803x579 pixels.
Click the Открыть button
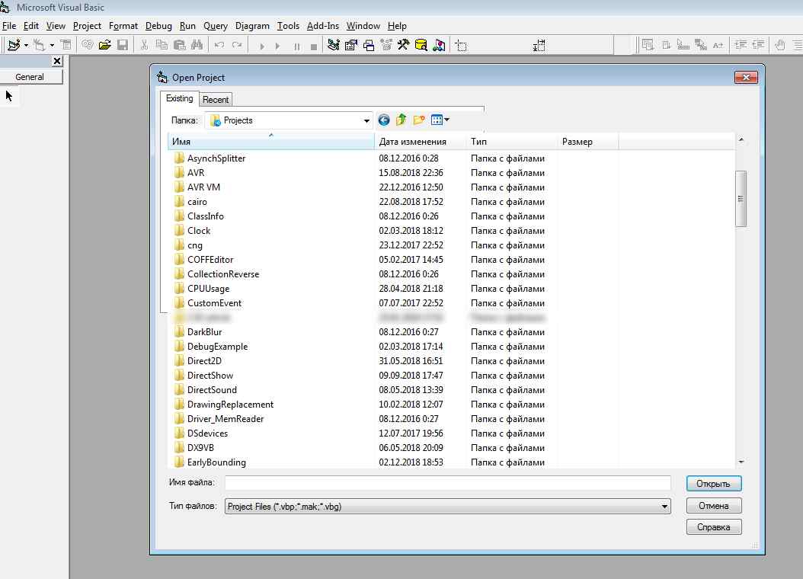pos(713,484)
